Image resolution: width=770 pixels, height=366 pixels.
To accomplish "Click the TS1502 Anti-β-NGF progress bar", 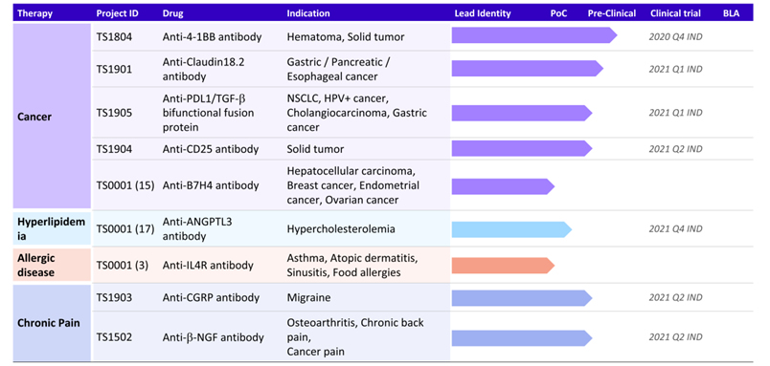I will [522, 338].
